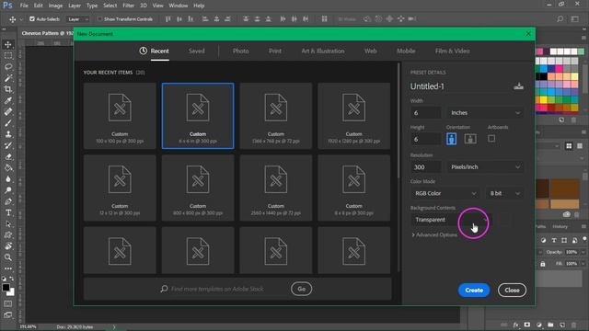Click the Adobe Stock search magnifier icon
This screenshot has height=331, width=589.
(164, 289)
